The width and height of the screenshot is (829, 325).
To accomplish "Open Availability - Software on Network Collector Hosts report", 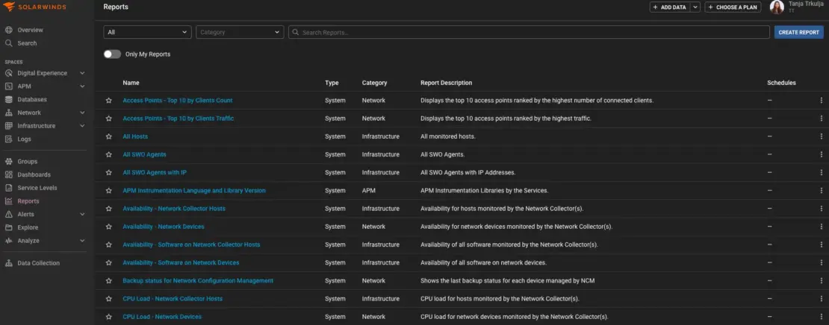I will pyautogui.click(x=191, y=244).
